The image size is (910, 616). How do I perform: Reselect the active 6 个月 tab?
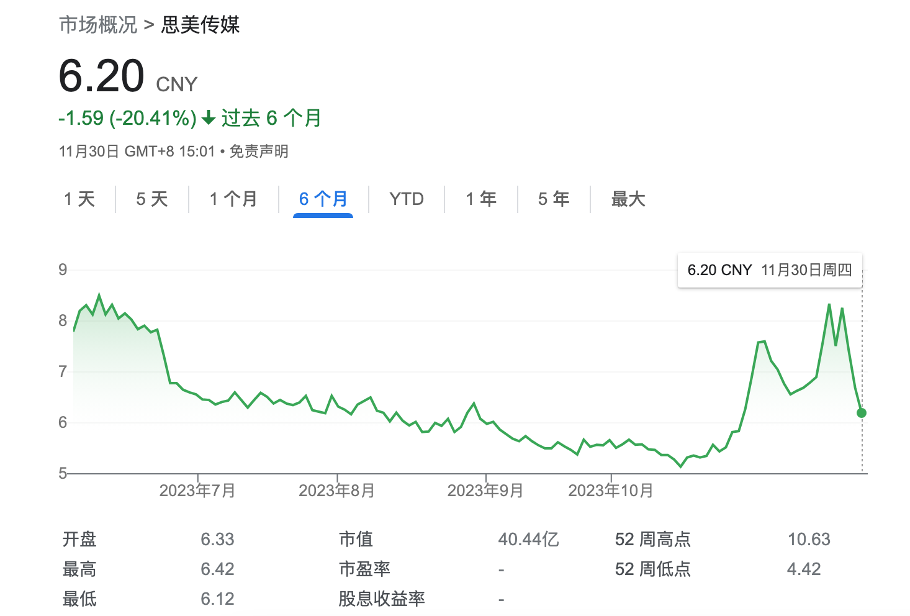tap(323, 199)
